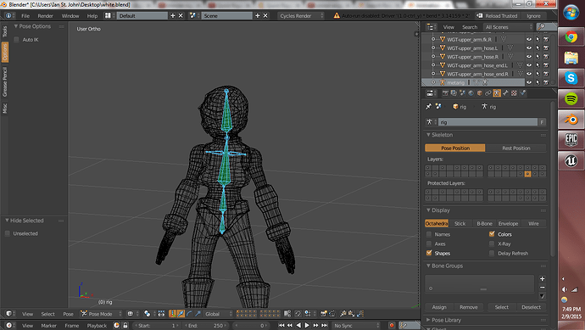Viewport: 585px width, 330px height.
Task: Toggle the timeline preview range clock icon
Action: [116, 326]
